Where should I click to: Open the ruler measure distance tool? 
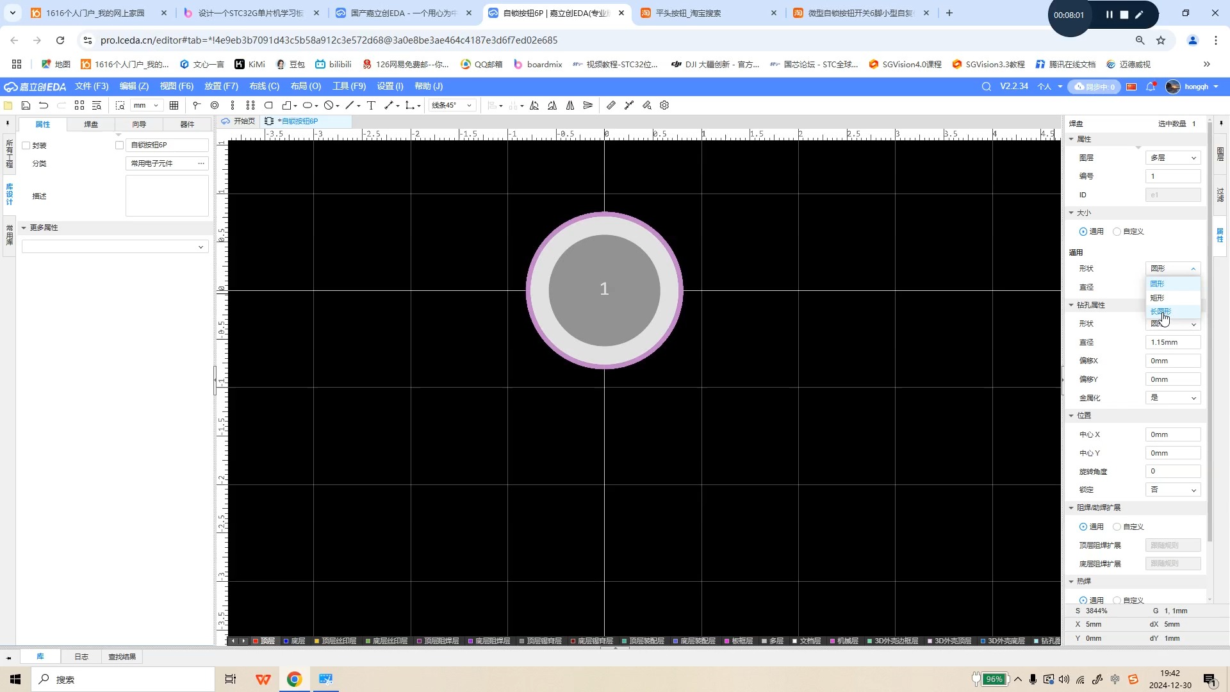[611, 105]
